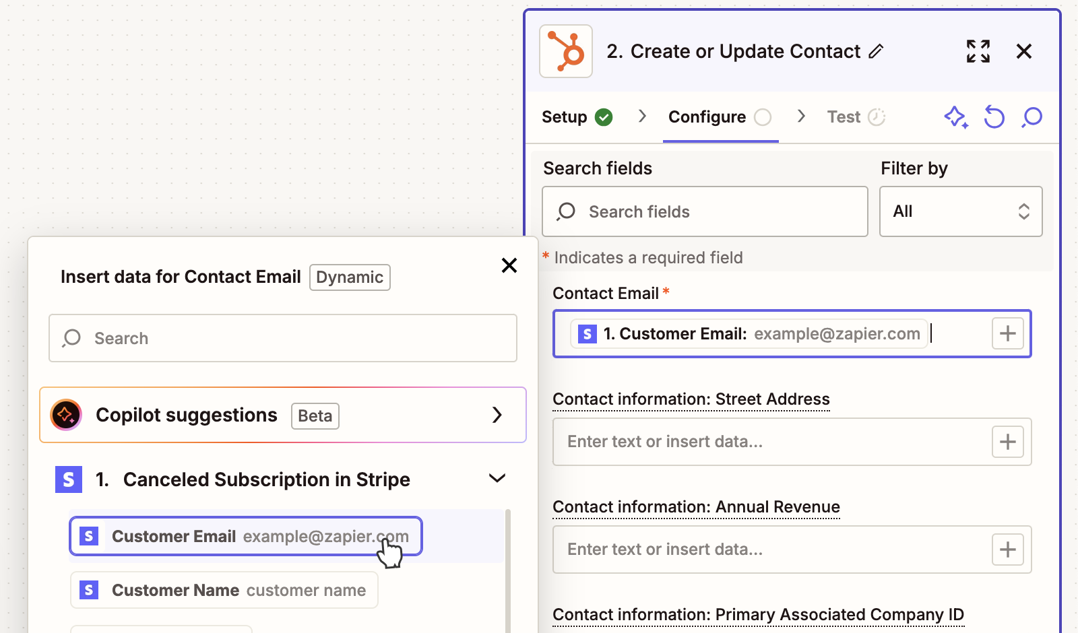Viewport: 1078px width, 633px height.
Task: Click the Copilot suggestions icon
Action: coord(66,415)
